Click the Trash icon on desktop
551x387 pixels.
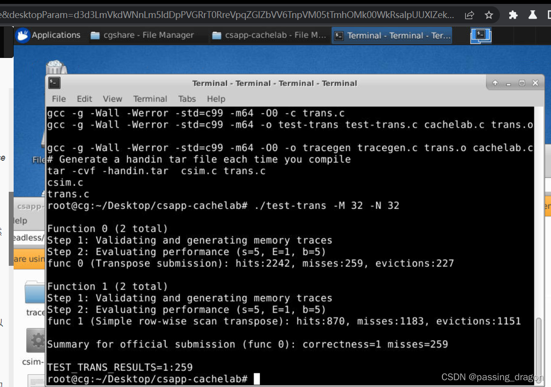pyautogui.click(x=56, y=67)
